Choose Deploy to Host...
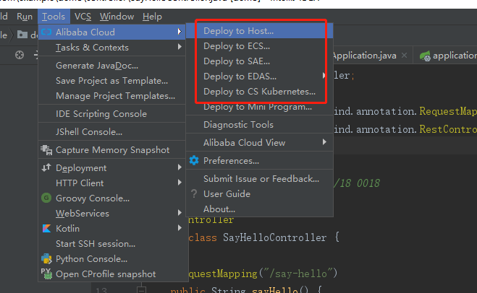Image resolution: width=477 pixels, height=293 pixels. tap(260, 31)
